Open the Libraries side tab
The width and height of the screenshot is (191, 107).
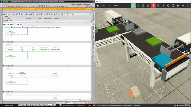pos(94,45)
